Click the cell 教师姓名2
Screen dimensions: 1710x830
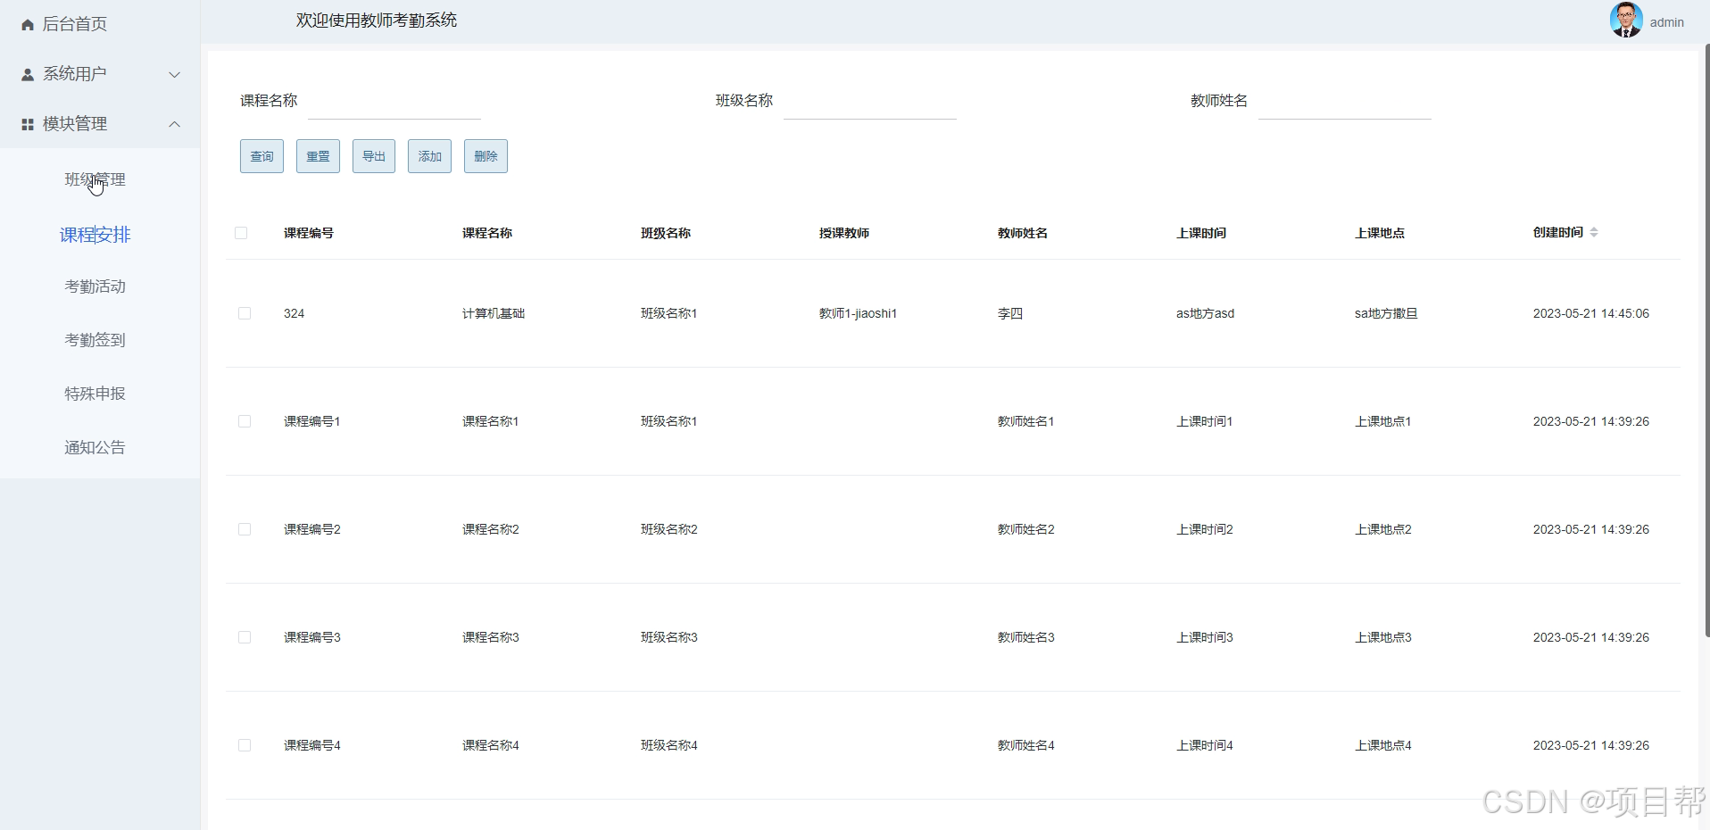pyautogui.click(x=1025, y=529)
